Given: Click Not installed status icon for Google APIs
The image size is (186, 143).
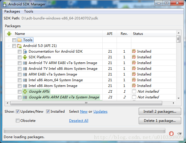Looking at the screenshot, I should pyautogui.click(x=134, y=91).
